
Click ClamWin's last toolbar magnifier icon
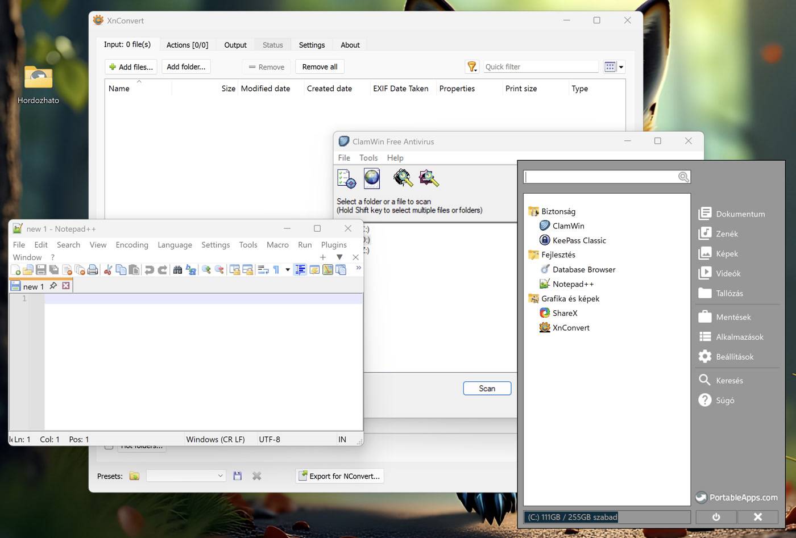[429, 179]
